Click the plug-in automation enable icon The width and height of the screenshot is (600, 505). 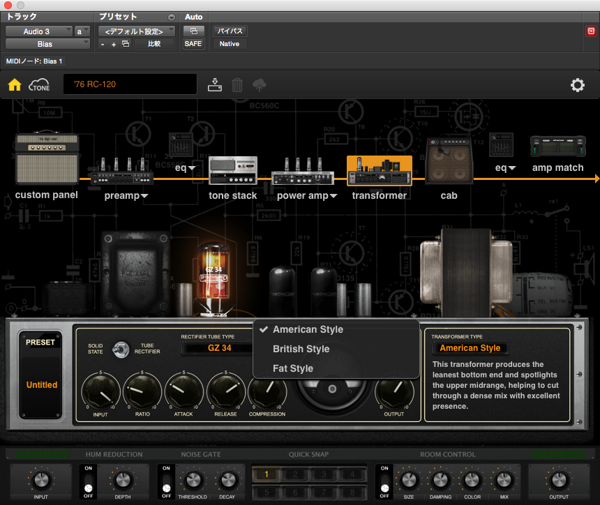[x=194, y=31]
